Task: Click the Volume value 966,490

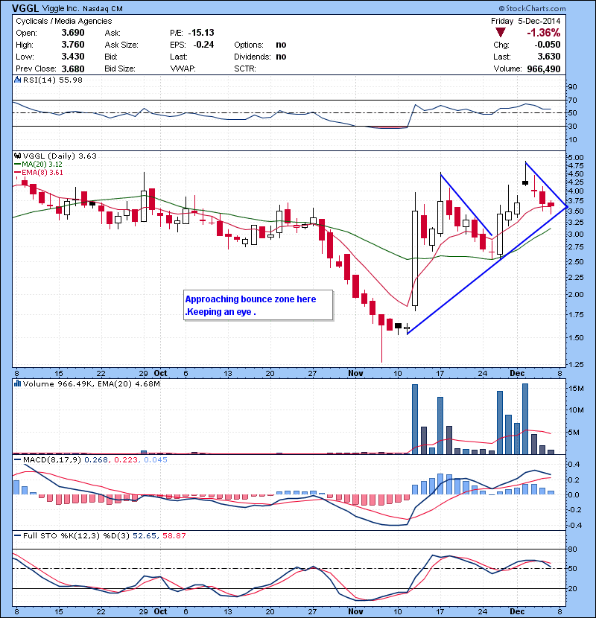Action: (544, 69)
